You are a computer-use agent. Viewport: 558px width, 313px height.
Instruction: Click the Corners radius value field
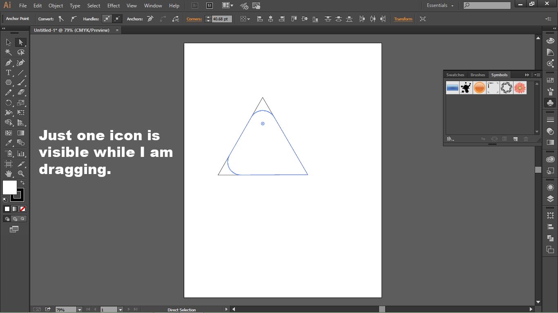click(222, 19)
